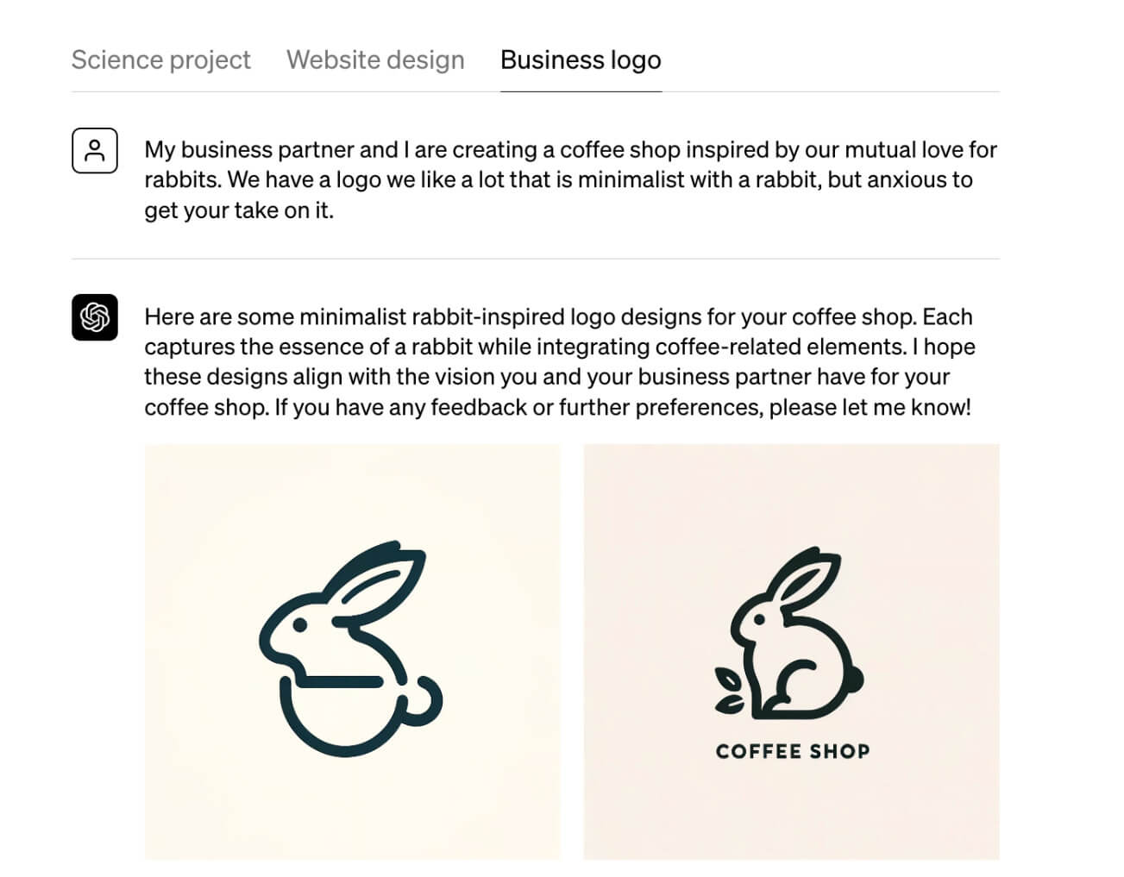The width and height of the screenshot is (1124, 877).
Task: Click the user's coffee shop prompt message
Action: coord(569,179)
